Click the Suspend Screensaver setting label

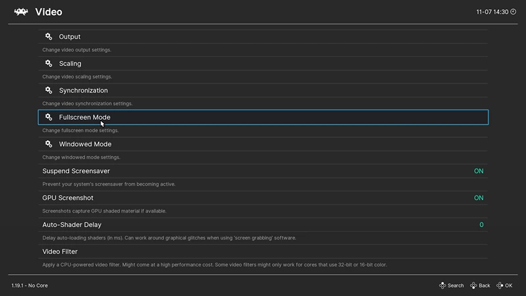click(76, 171)
